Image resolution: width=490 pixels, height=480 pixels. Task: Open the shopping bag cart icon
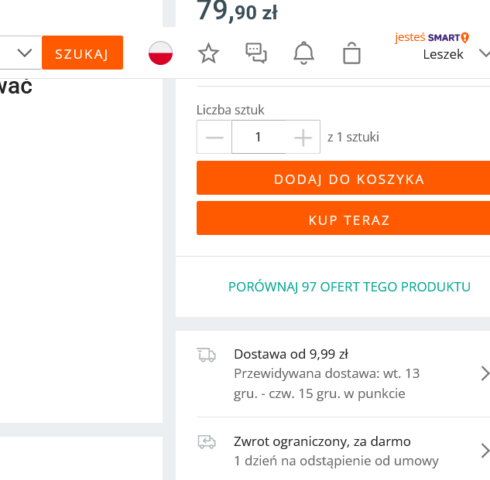pyautogui.click(x=351, y=53)
